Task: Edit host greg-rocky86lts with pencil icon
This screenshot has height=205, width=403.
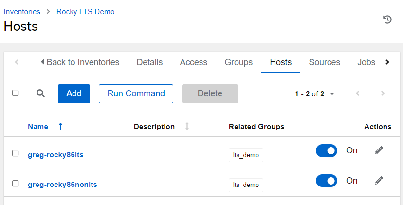Action: tap(379, 150)
